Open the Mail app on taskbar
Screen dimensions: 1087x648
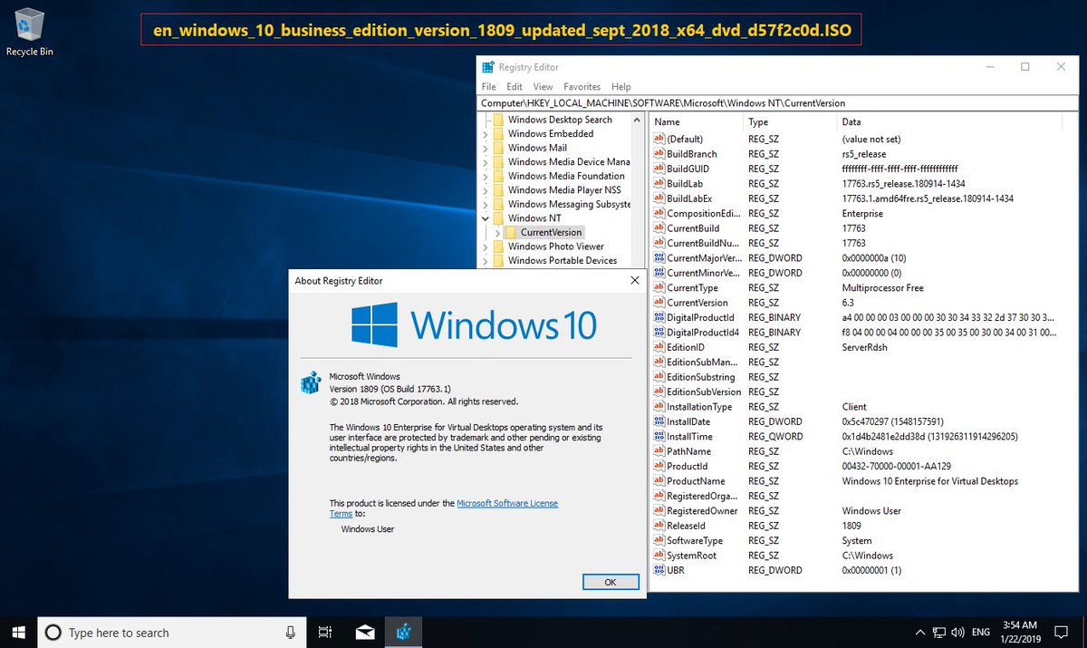365,633
